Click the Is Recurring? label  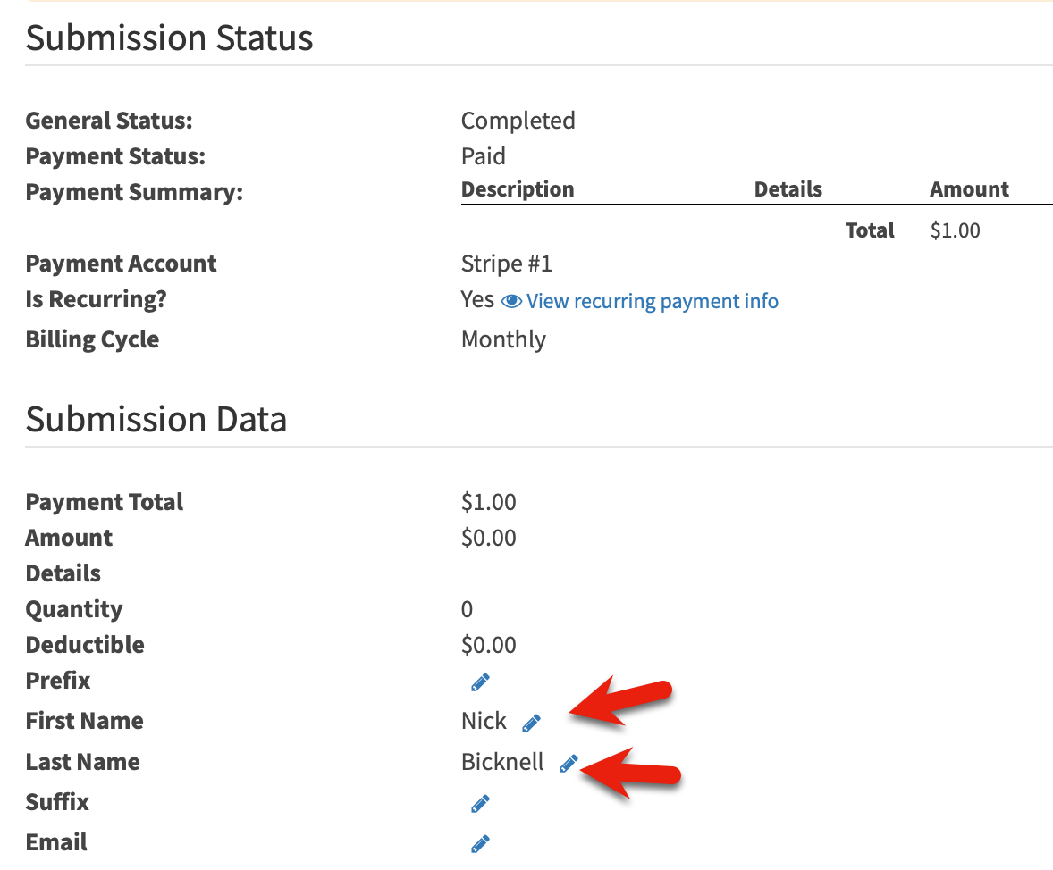coord(97,299)
